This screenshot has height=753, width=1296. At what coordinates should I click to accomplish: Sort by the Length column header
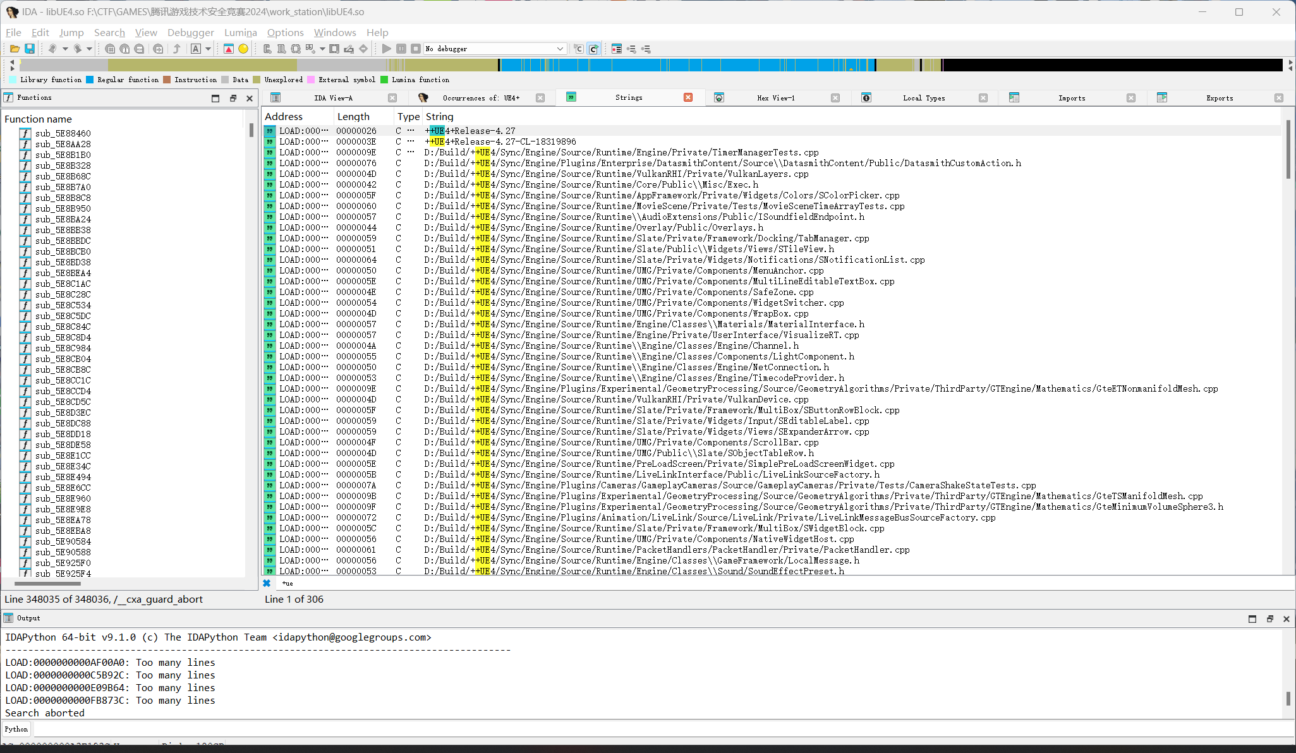[x=364, y=116]
